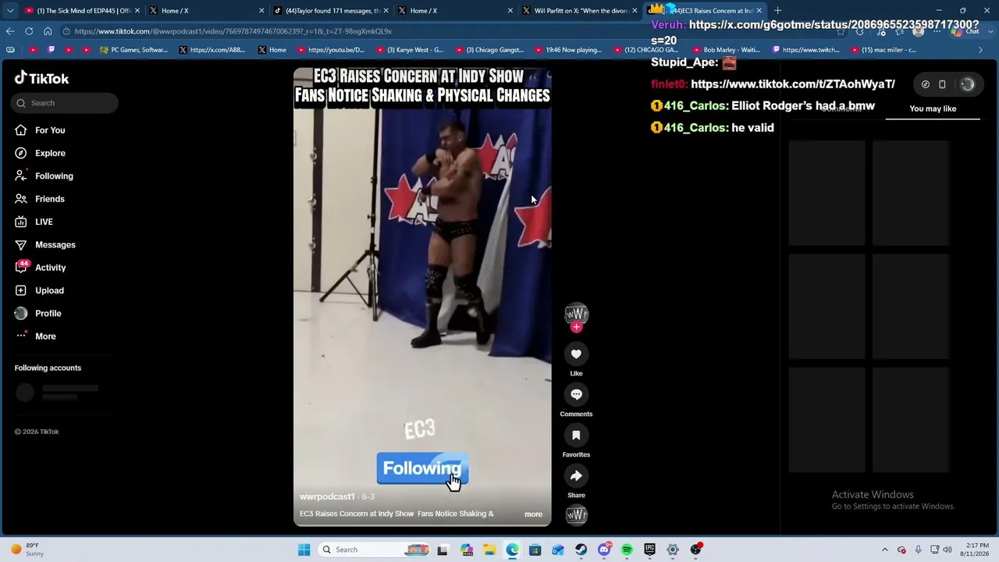Screen dimensions: 999x562
Task: Click the compass icon in the top-right pill
Action: pos(926,84)
